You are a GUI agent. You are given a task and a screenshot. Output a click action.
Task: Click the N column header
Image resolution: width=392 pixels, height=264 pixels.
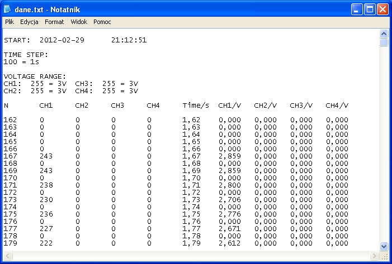(6, 105)
